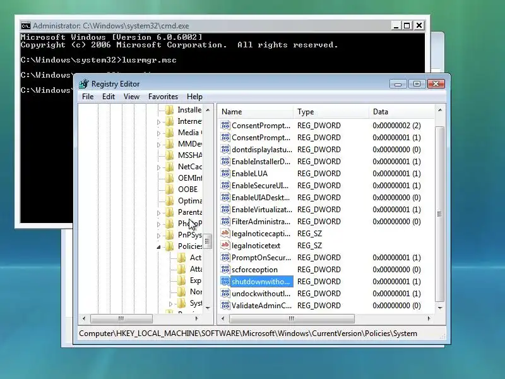Open the File menu in Registry Editor
The height and width of the screenshot is (379, 505).
88,97
